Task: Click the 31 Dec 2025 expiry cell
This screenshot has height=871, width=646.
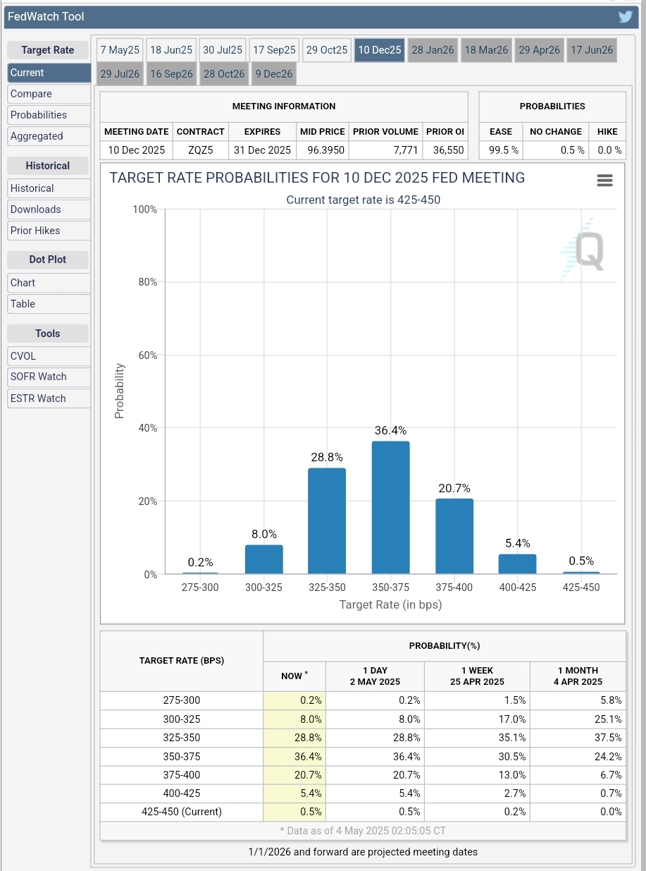Action: pyautogui.click(x=263, y=150)
